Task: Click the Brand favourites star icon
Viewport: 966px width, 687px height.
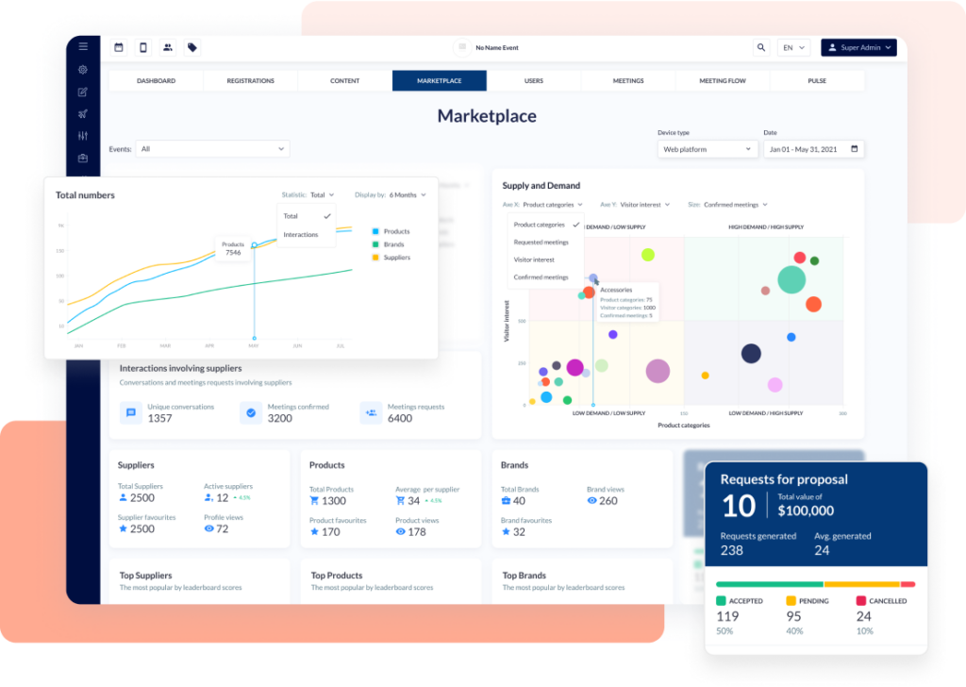Action: pyautogui.click(x=506, y=531)
